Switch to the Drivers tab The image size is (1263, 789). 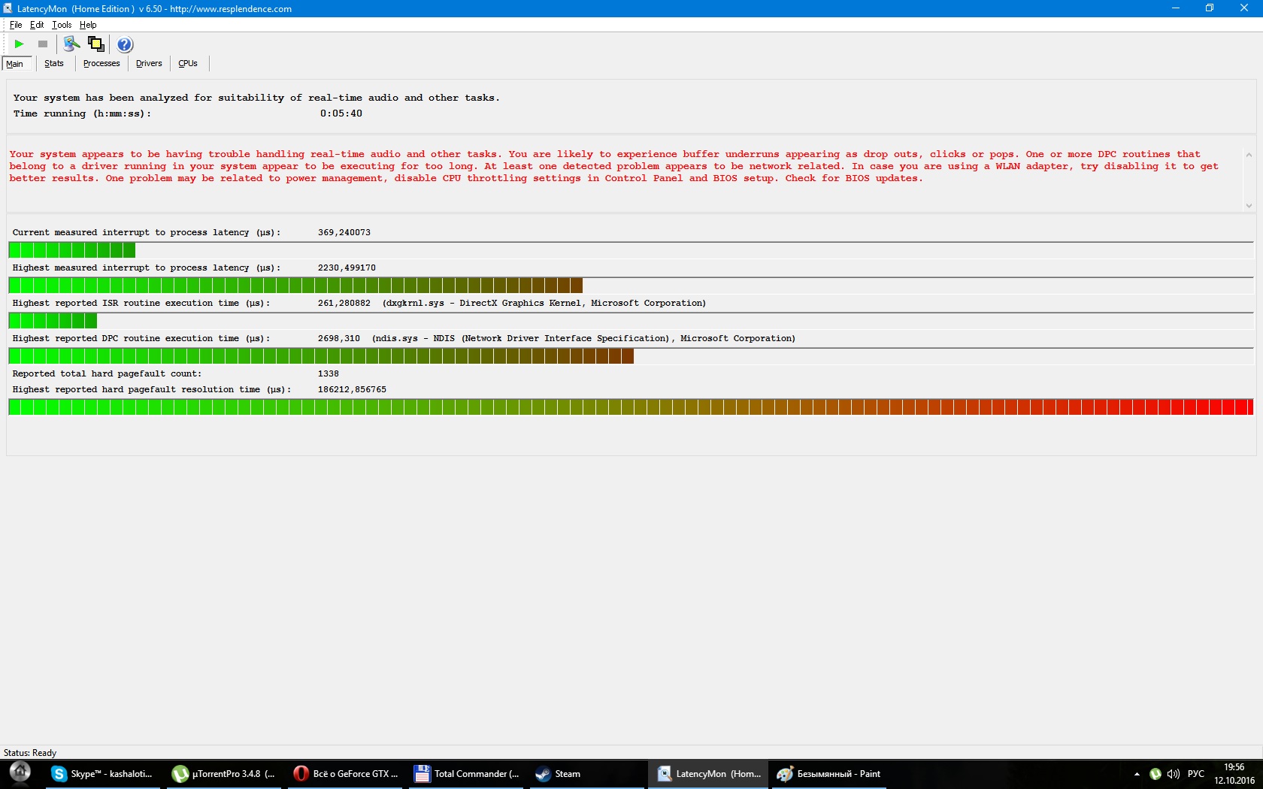[149, 64]
